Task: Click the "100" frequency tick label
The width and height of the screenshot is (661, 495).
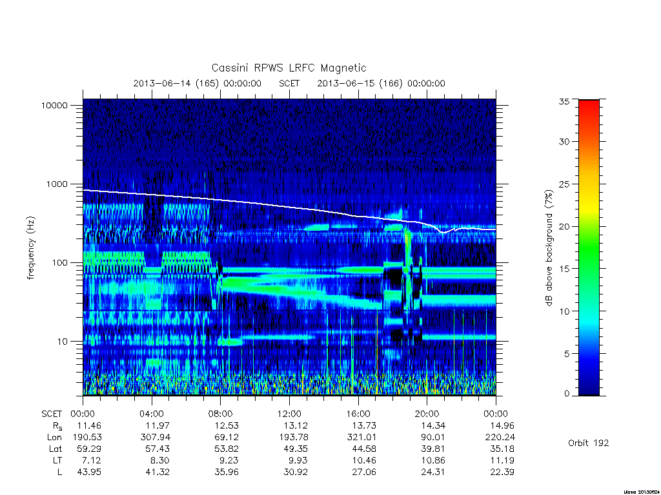Action: pos(59,263)
